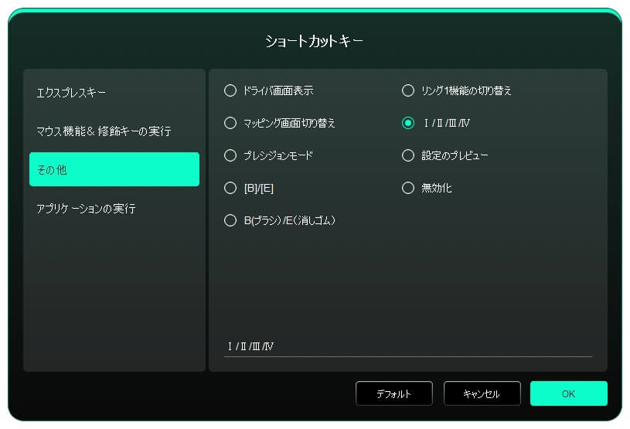This screenshot has width=630, height=429.
Task: Cancel with the キャンセル button
Action: click(x=482, y=393)
